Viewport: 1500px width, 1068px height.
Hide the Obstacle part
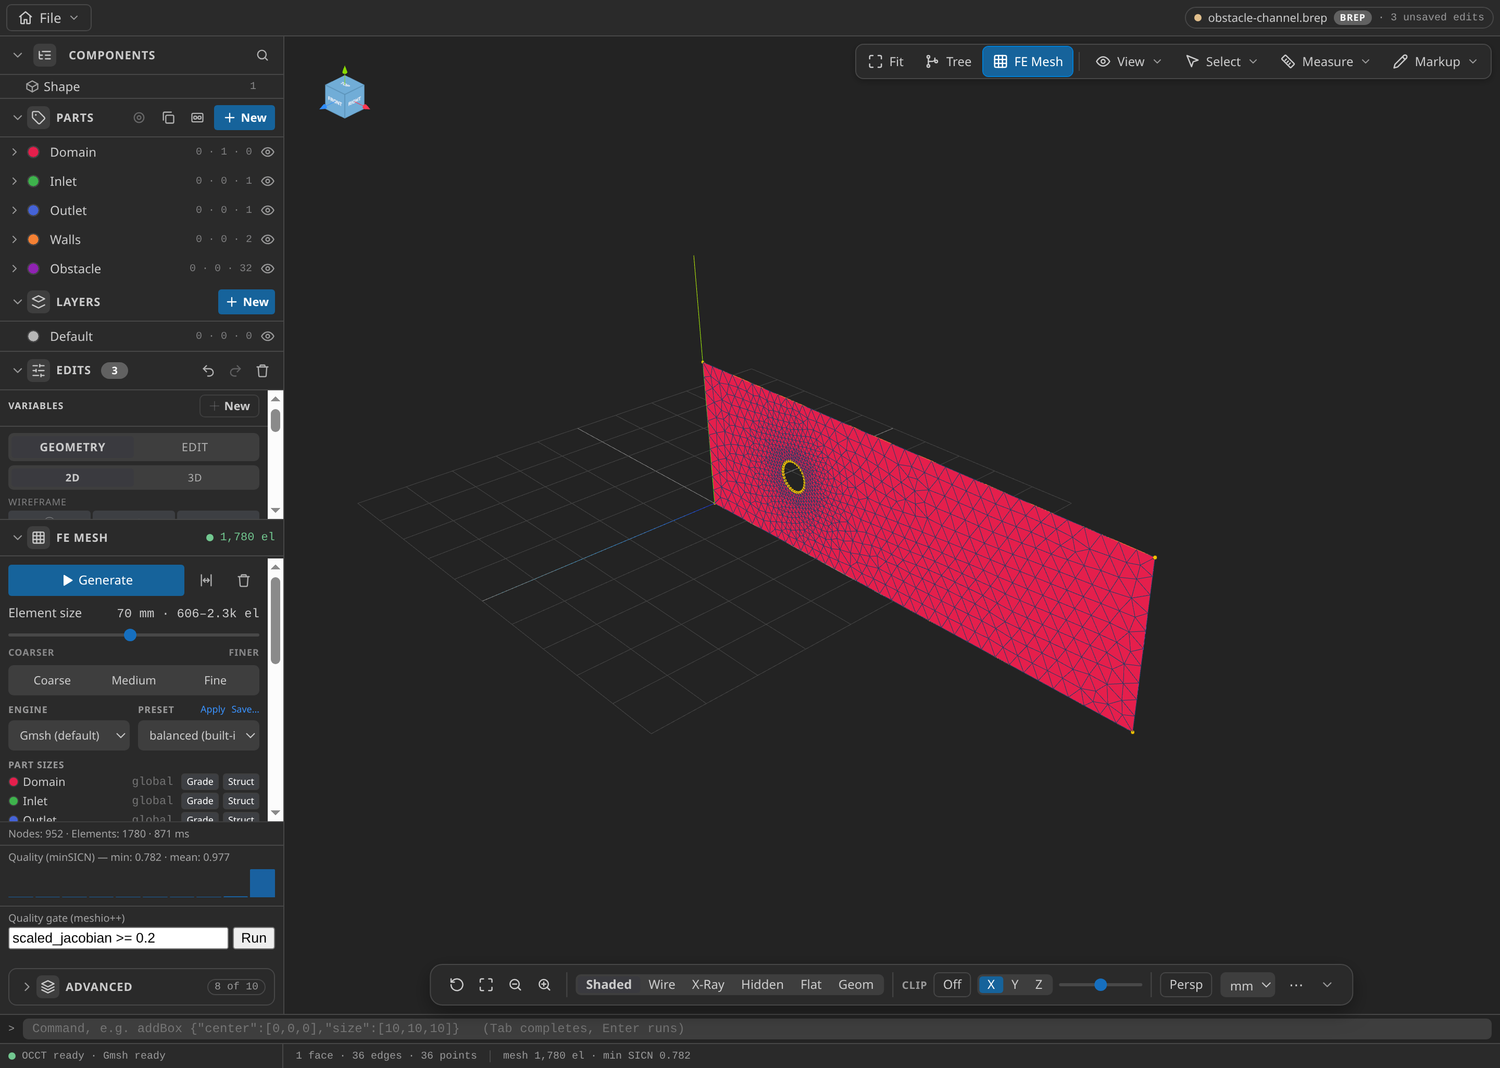(x=268, y=269)
